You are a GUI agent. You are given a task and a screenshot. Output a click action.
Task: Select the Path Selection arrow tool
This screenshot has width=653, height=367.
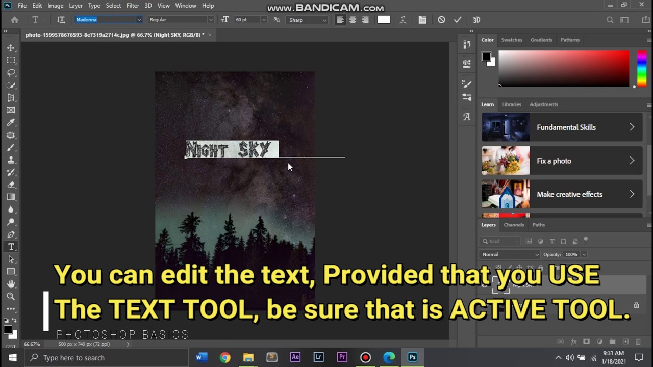11,259
